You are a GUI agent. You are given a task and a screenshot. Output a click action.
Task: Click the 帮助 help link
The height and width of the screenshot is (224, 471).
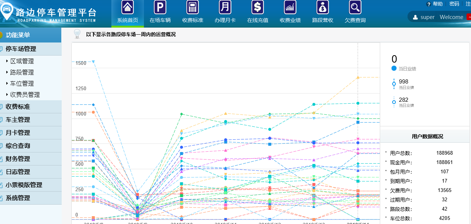pos(437,4)
